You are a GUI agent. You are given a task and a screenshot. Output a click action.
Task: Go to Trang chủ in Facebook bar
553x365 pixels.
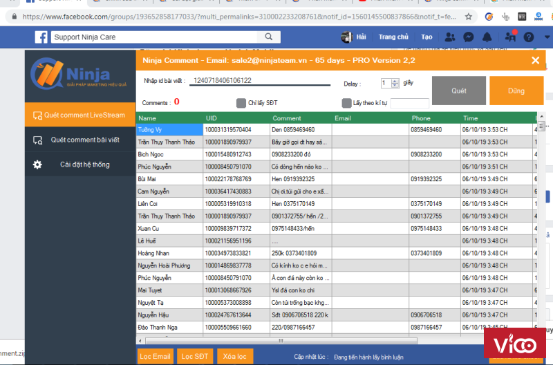pos(393,37)
